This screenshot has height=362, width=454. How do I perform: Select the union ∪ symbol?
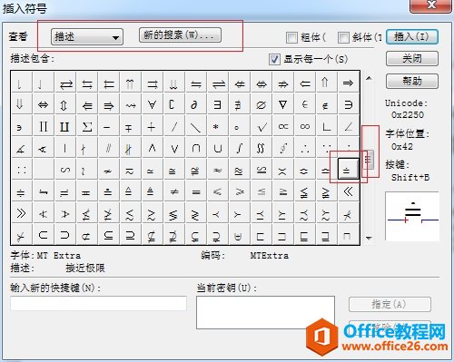point(217,148)
